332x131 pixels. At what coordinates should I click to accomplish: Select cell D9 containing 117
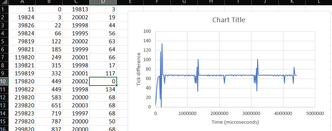click(103, 73)
